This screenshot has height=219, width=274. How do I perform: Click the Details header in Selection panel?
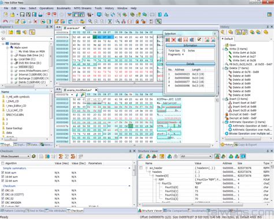tap(190, 64)
